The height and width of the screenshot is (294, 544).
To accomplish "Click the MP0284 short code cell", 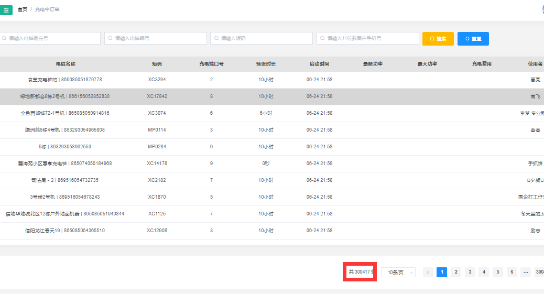I will point(157,147).
